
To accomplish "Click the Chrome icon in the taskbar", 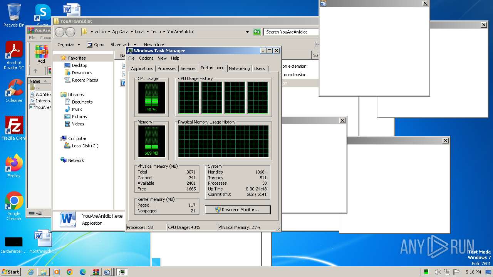I will point(70,272).
